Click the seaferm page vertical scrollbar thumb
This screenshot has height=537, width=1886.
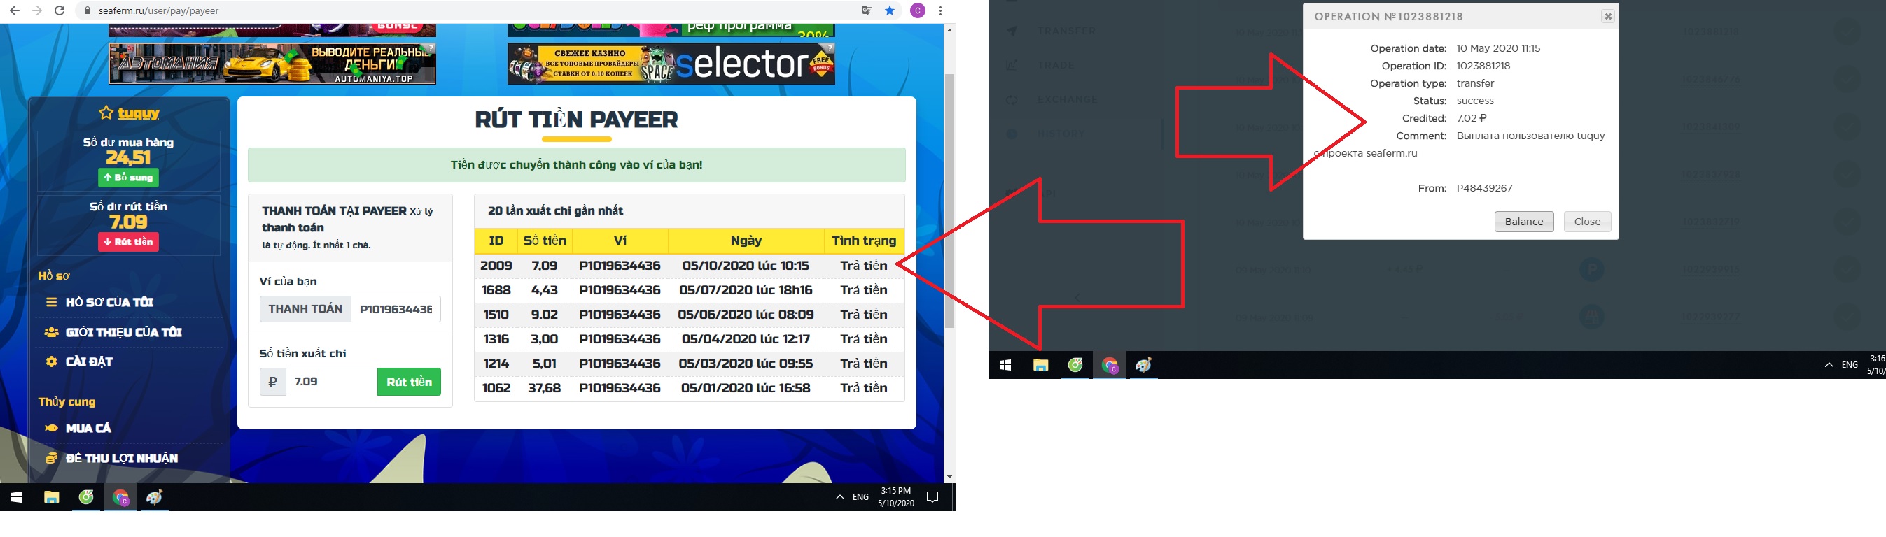pos(949,200)
